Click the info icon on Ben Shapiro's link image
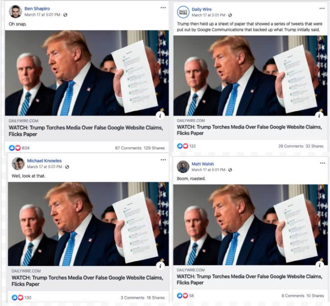Image resolution: width=330 pixels, height=306 pixels. (161, 116)
